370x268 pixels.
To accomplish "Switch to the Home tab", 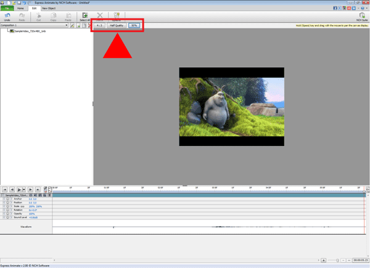I will pos(20,8).
